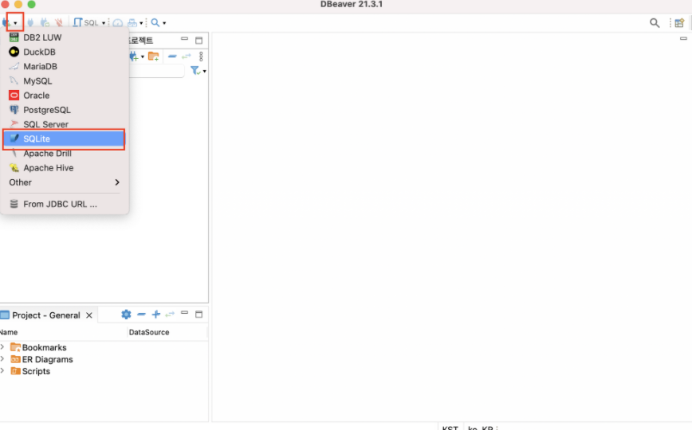Image resolution: width=692 pixels, height=430 pixels.
Task: Expand the Other submenu
Action: pyautogui.click(x=65, y=182)
